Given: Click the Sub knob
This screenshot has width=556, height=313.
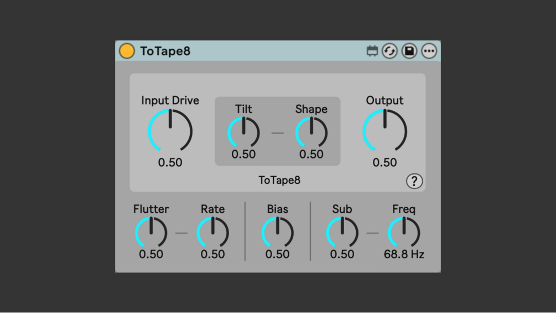Looking at the screenshot, I should [342, 233].
